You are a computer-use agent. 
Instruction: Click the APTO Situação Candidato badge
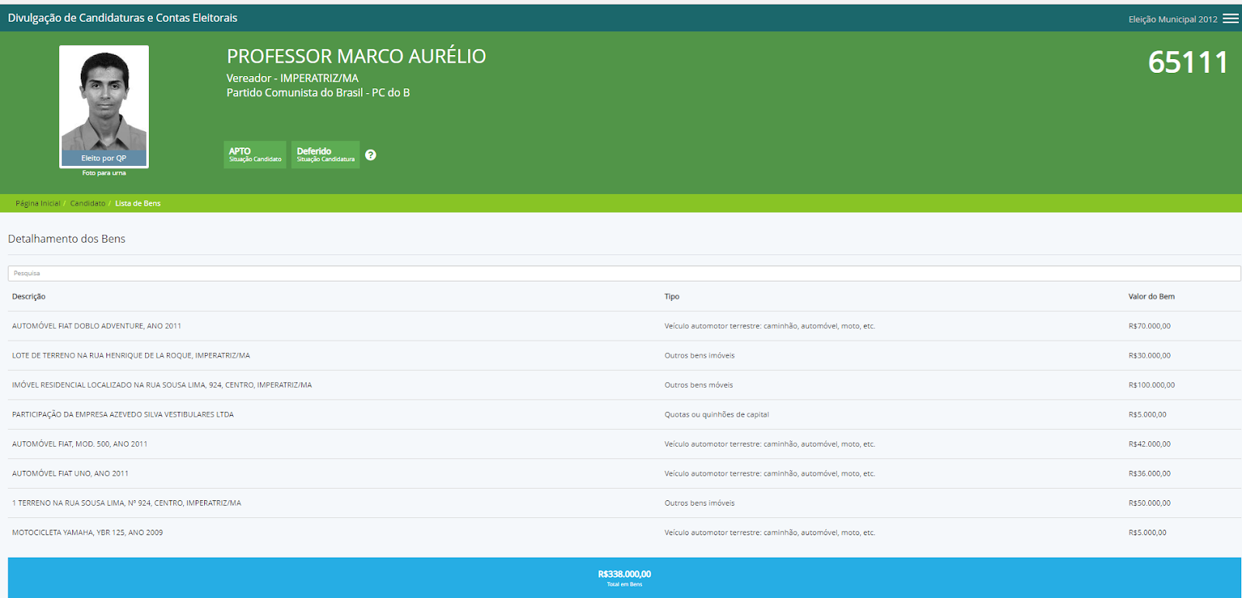coord(255,154)
